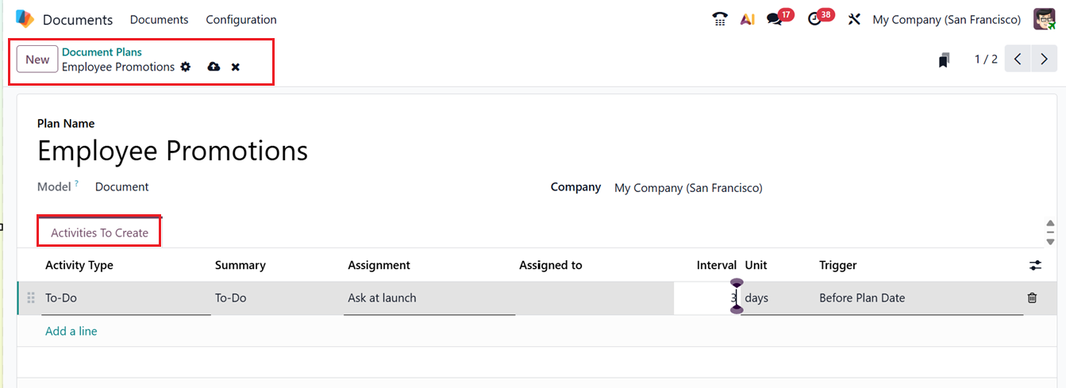Click the gear actions icon beside Employee Promotions
Screen dimensions: 1066x388
tap(186, 67)
